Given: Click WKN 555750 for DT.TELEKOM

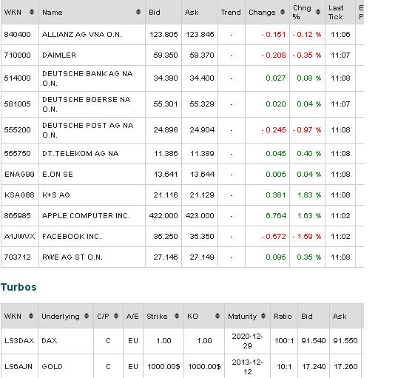Looking at the screenshot, I should (17, 154).
